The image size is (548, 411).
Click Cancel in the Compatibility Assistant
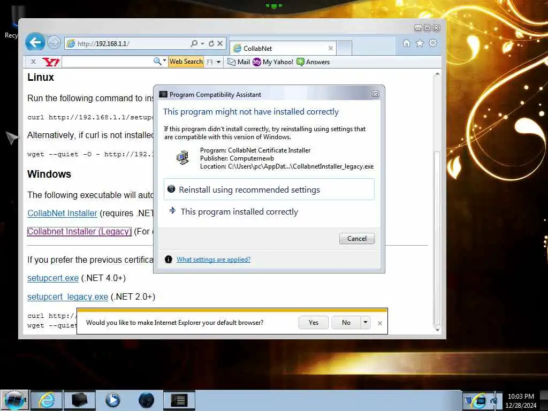(x=357, y=238)
